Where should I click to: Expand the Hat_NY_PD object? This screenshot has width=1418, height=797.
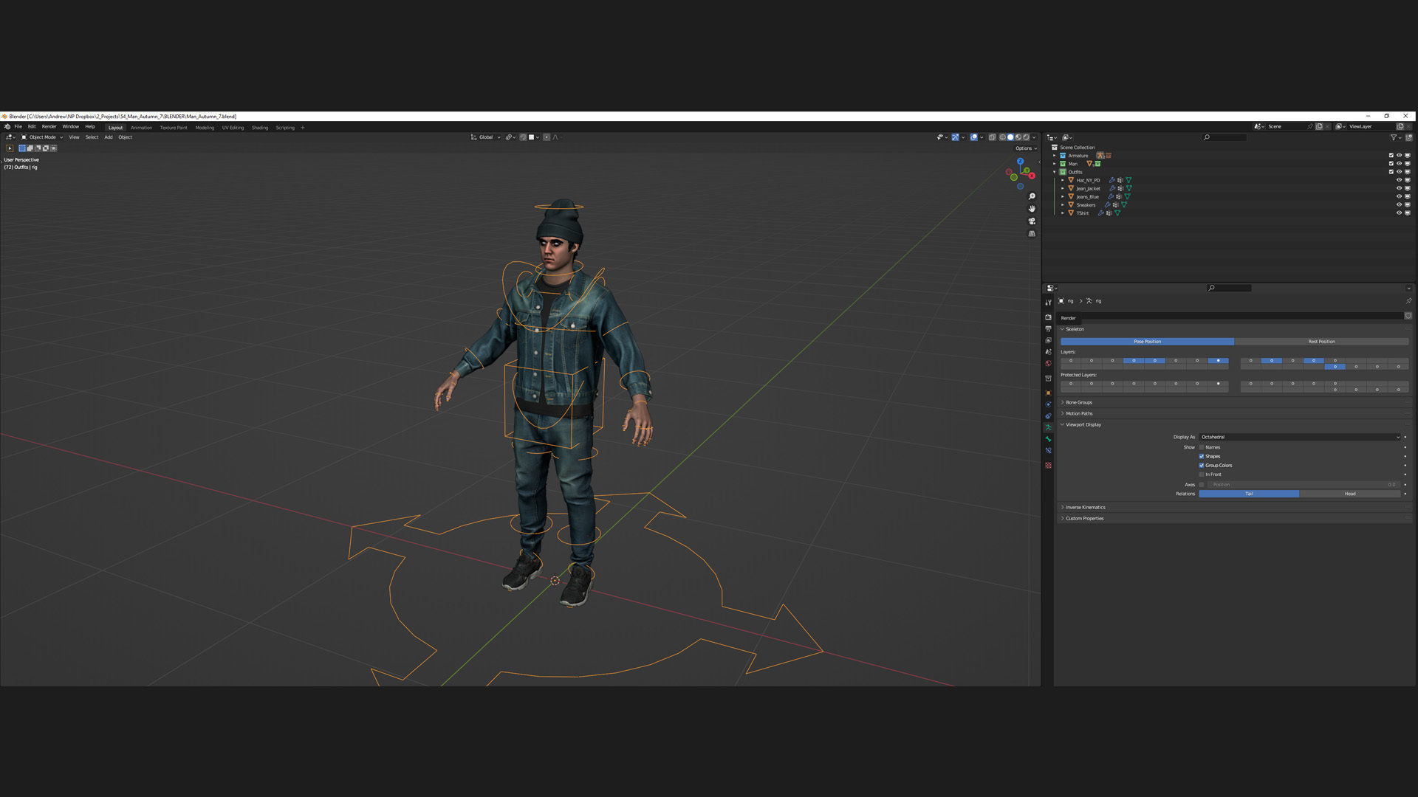1062,180
